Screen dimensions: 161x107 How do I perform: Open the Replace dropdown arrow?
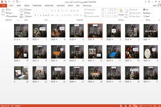pos(152,13)
